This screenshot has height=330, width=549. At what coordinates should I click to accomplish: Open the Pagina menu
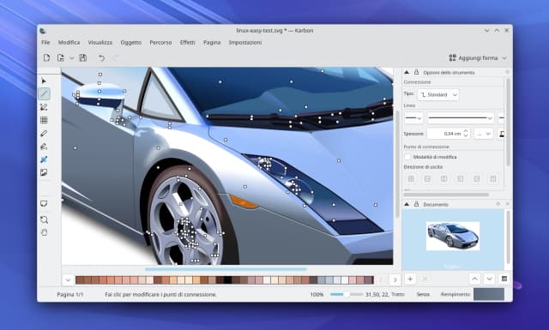click(212, 42)
